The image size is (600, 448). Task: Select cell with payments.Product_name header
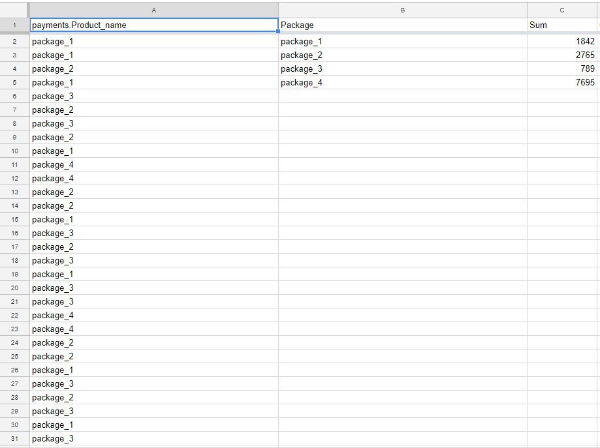point(154,25)
